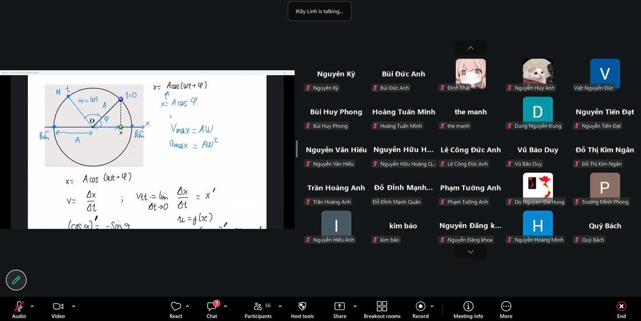Image resolution: width=641 pixels, height=321 pixels.
Task: Expand the chevron next to React
Action: coord(187,306)
